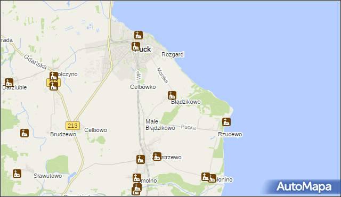
Task: Click the church icon above Rzucewo
Action: [226, 122]
